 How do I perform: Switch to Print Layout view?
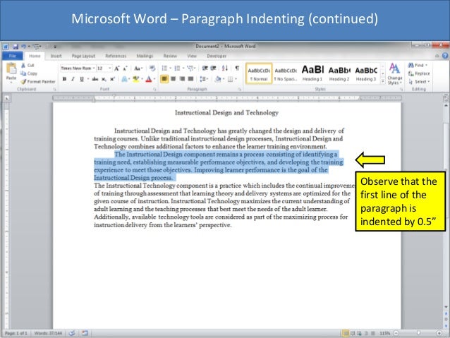click(x=346, y=333)
